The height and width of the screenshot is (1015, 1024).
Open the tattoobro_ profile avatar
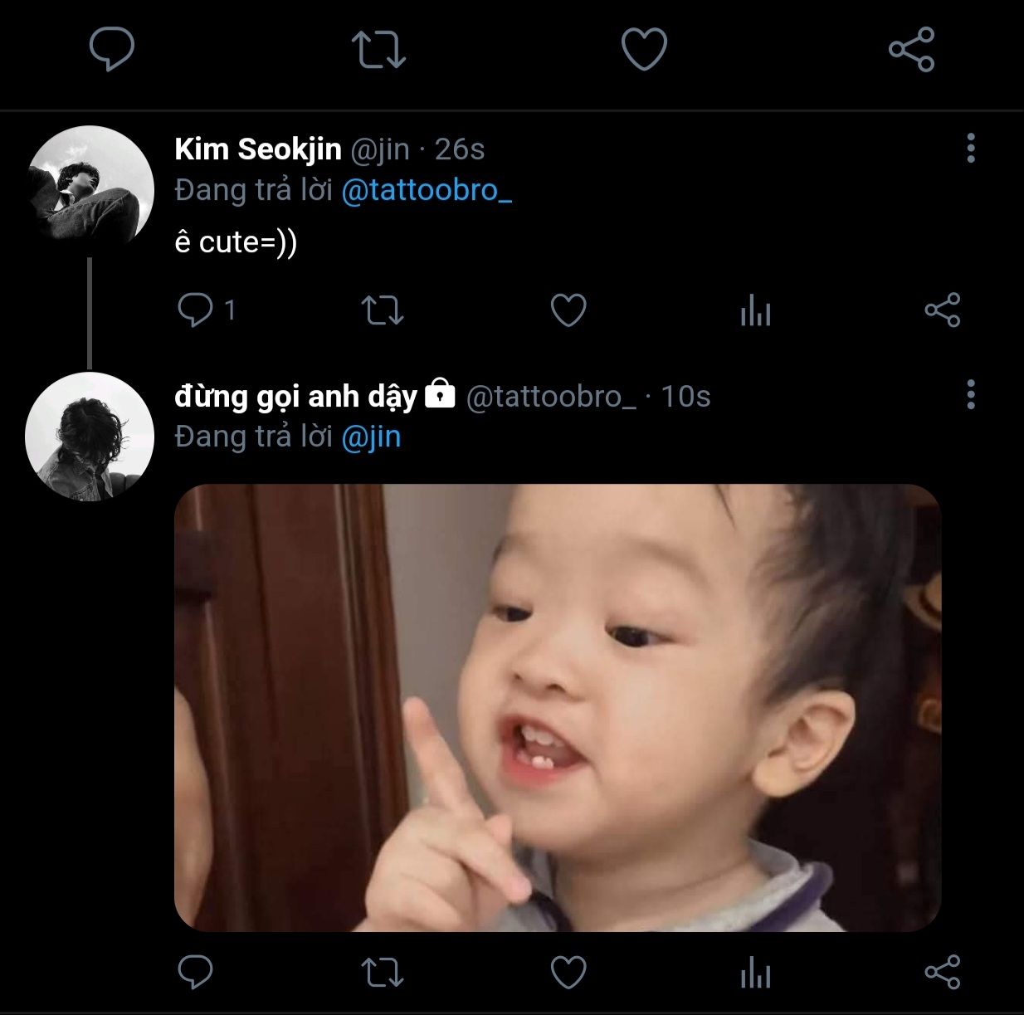click(90, 437)
